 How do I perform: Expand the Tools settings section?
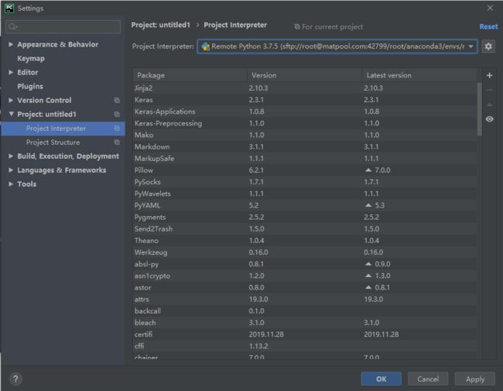coord(11,184)
